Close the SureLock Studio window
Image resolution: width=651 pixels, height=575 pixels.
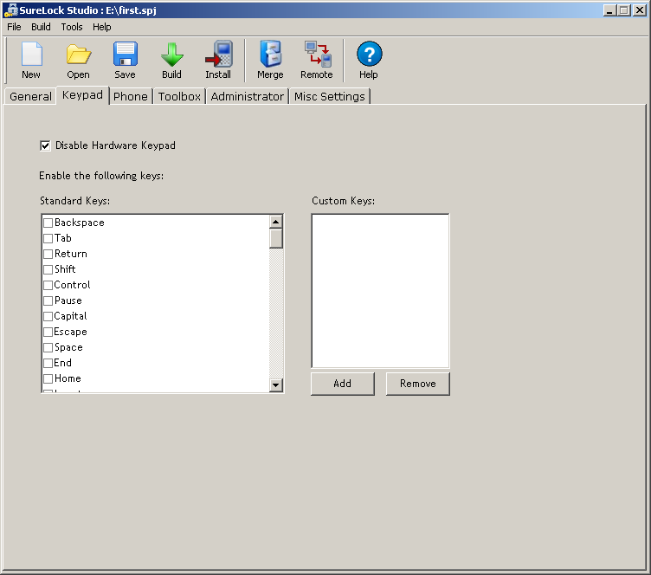pos(640,10)
